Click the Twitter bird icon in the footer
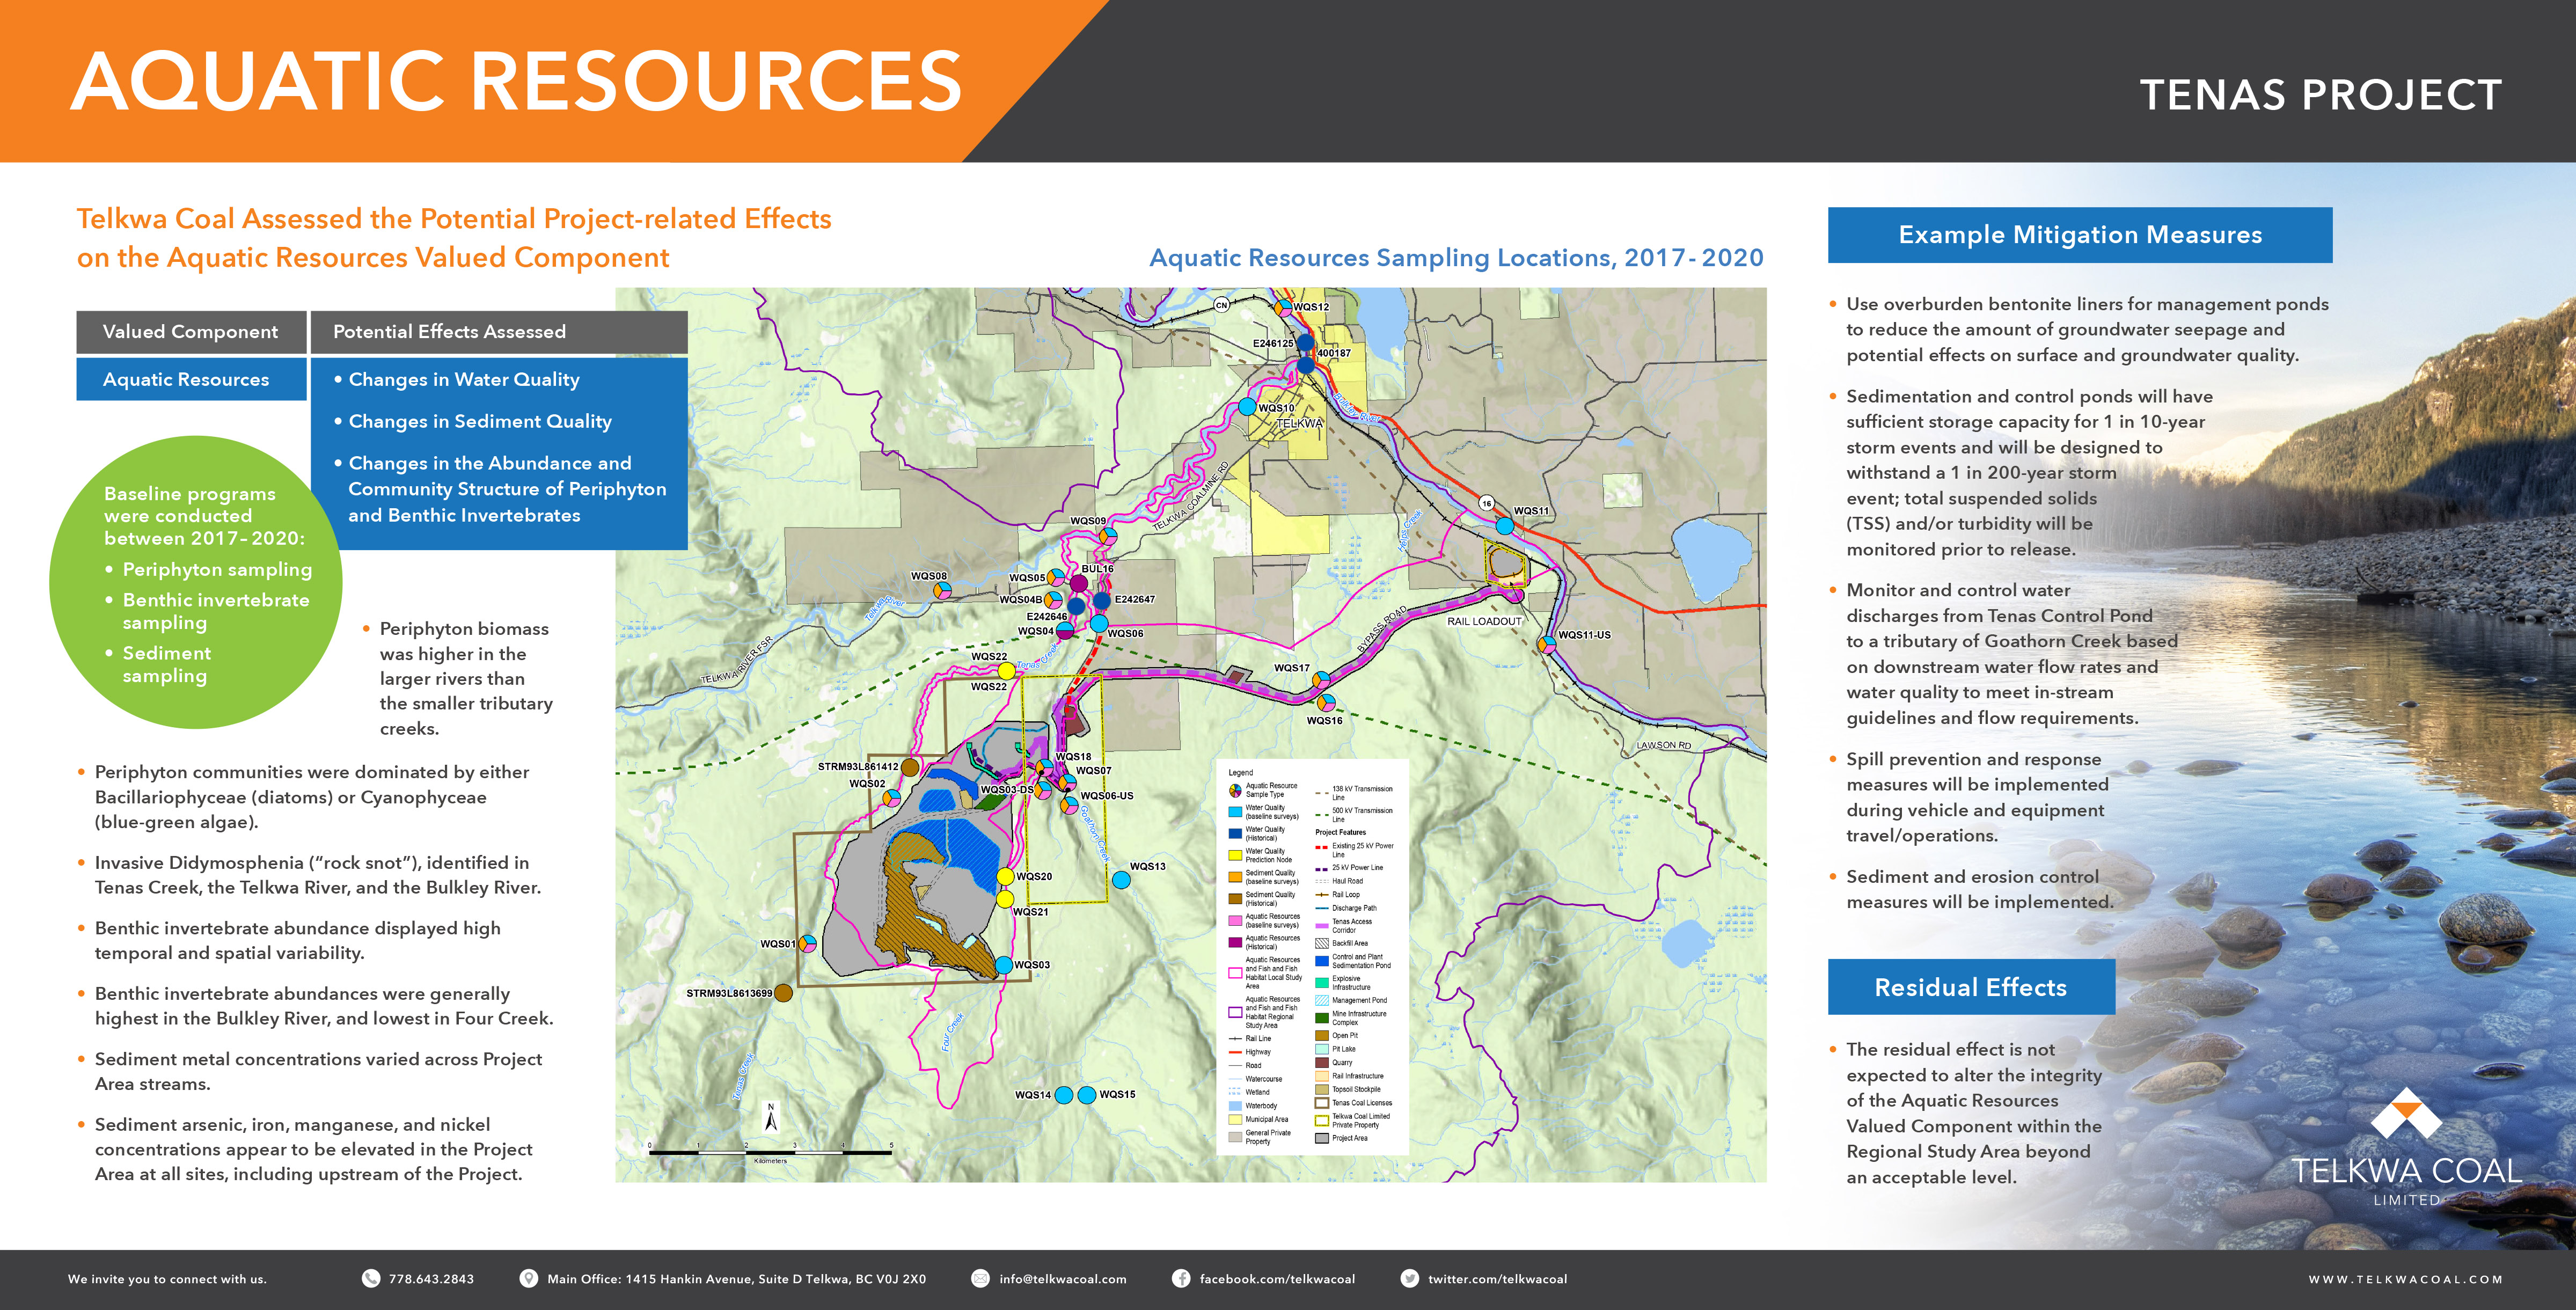This screenshot has height=1310, width=2576. coord(1409,1278)
